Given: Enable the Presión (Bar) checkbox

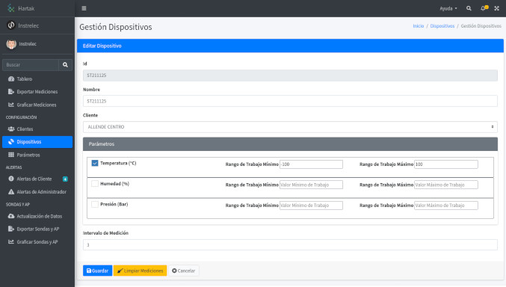Looking at the screenshot, I should [x=95, y=204].
